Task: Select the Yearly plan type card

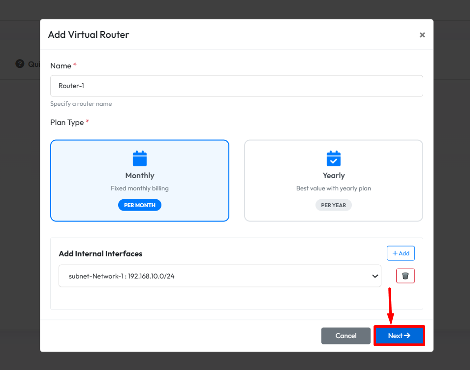Action: coord(334,181)
